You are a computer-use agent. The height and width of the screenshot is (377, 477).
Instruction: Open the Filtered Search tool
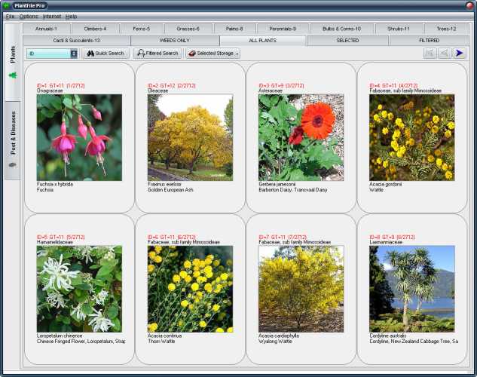157,54
